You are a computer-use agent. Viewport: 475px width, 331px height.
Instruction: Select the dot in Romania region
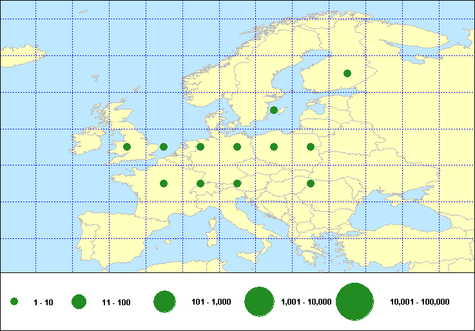click(311, 184)
